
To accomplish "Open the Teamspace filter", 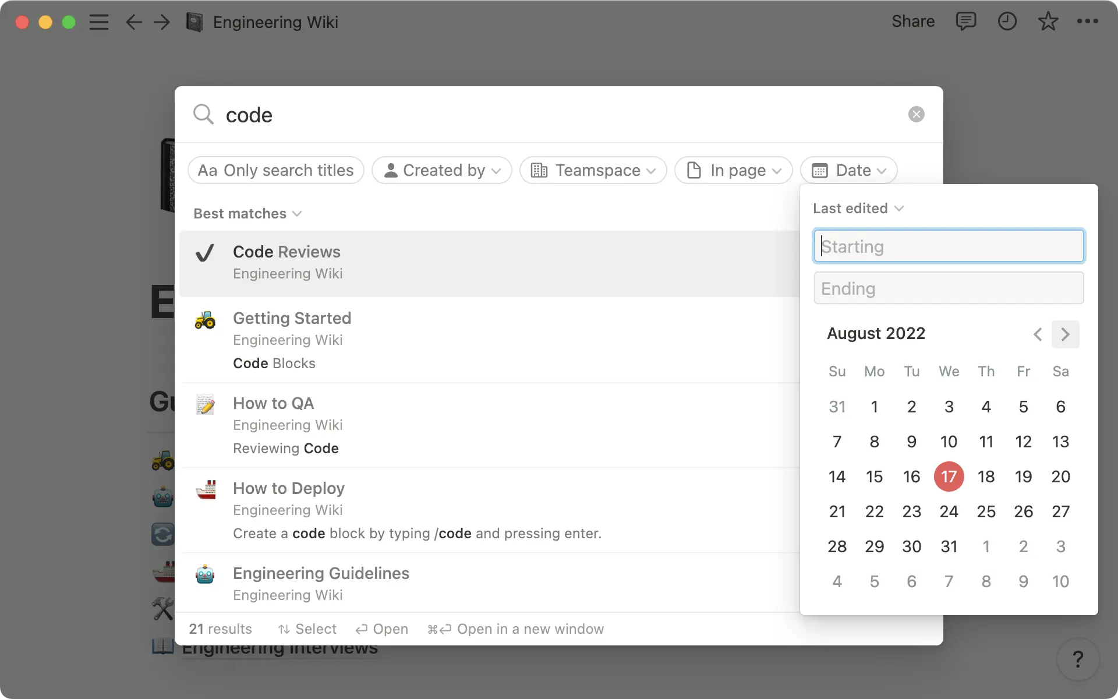I will (x=592, y=170).
